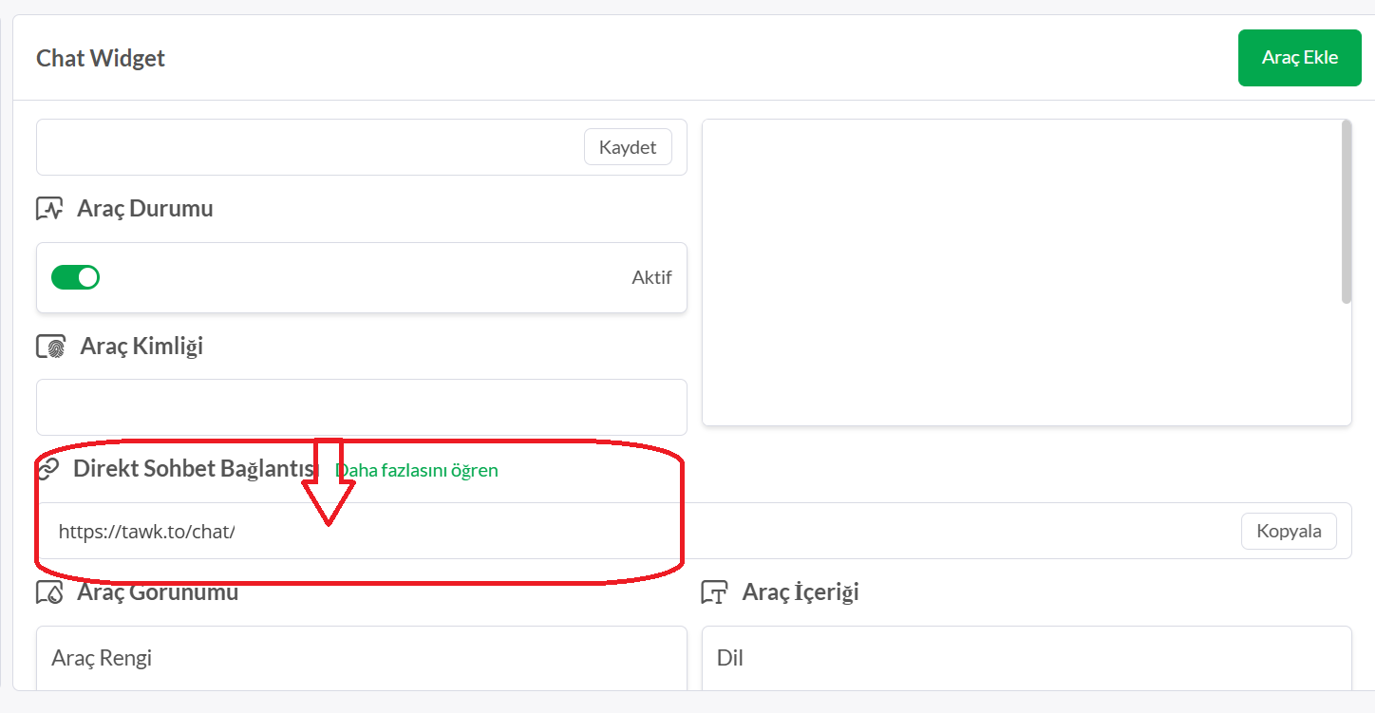Open the Araç Rengi color setting
The image size is (1375, 713).
361,658
